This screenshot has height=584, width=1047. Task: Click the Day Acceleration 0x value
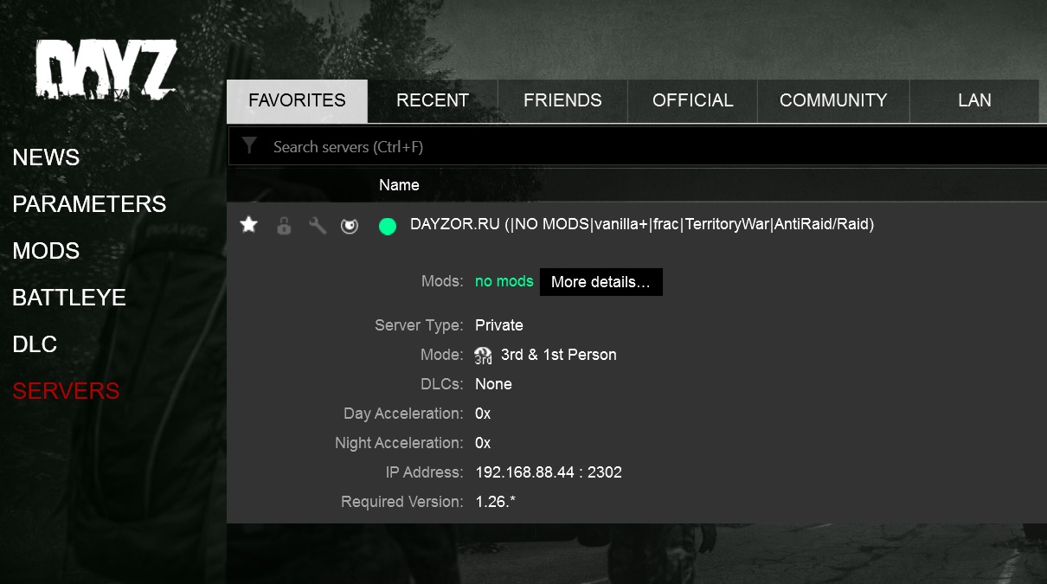pos(483,414)
